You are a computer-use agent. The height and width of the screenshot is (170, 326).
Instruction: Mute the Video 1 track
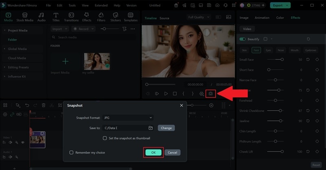coord(11,142)
